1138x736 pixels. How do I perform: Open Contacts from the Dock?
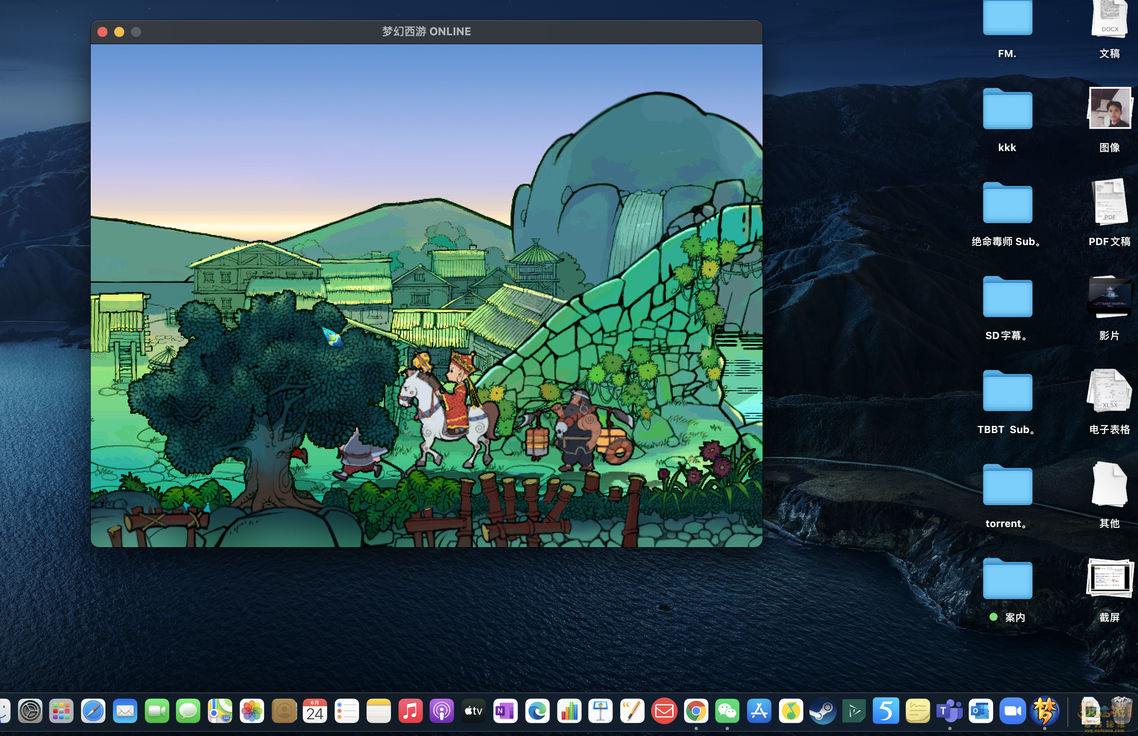284,711
